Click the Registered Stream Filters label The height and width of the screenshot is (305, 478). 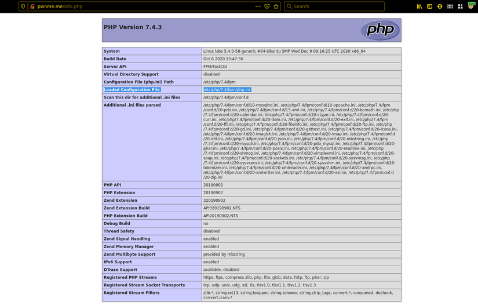pos(132,293)
